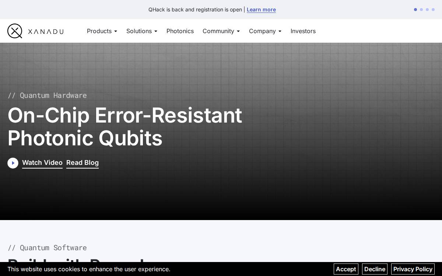Switch to second announcement carousel dot
The width and height of the screenshot is (442, 276).
pyautogui.click(x=421, y=10)
